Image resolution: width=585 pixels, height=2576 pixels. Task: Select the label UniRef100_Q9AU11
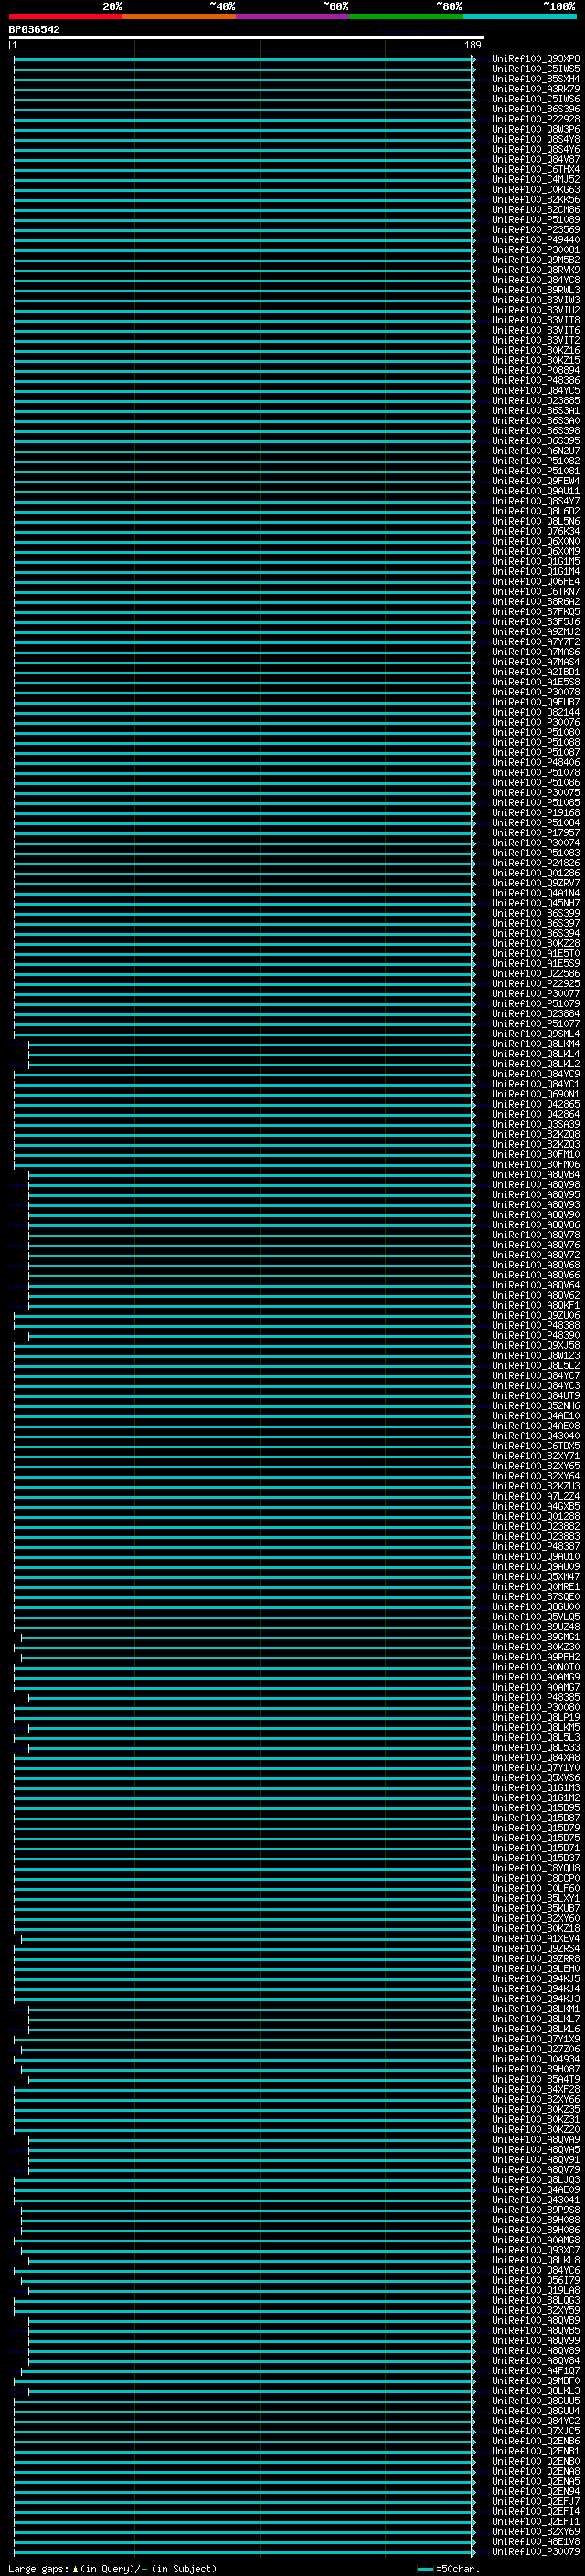pyautogui.click(x=536, y=491)
